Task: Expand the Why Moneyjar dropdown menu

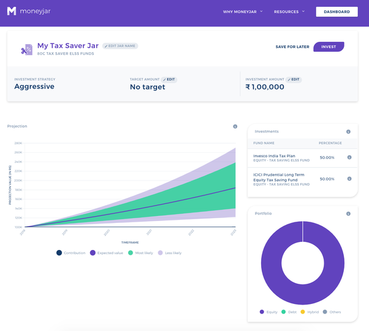Action: 243,12
